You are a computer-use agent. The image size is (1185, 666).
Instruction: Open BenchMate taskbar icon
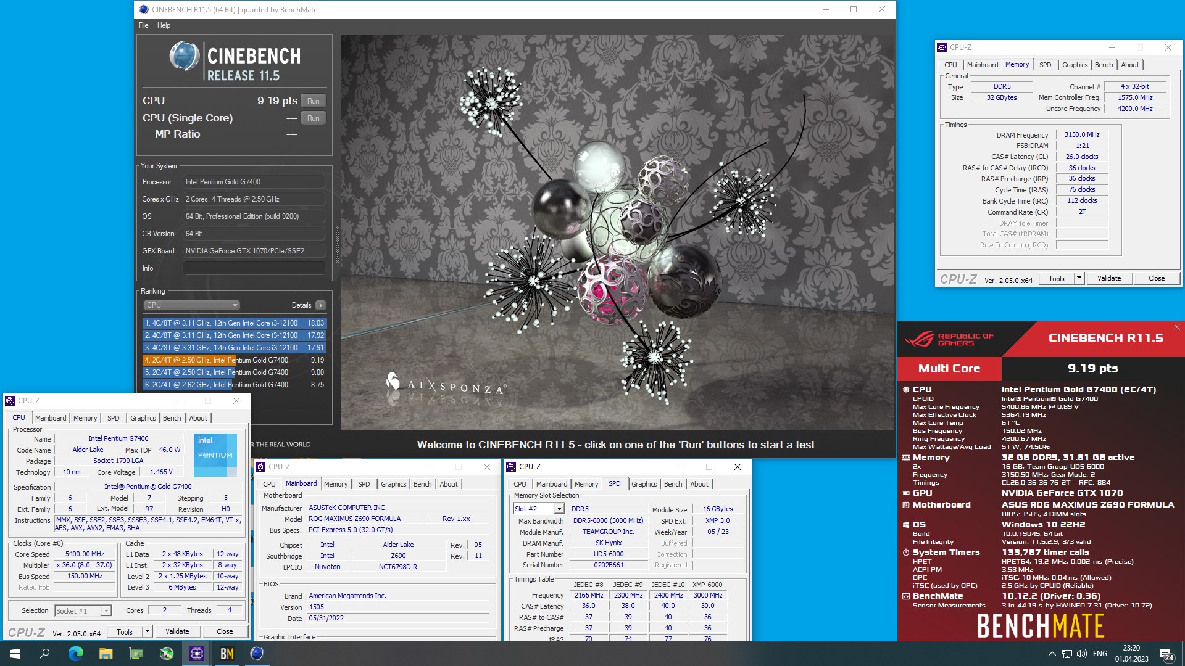coord(227,654)
